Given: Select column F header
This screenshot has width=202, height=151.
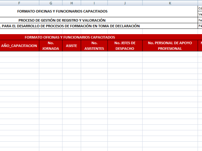Looking at the screenshot, I should [19, 3].
